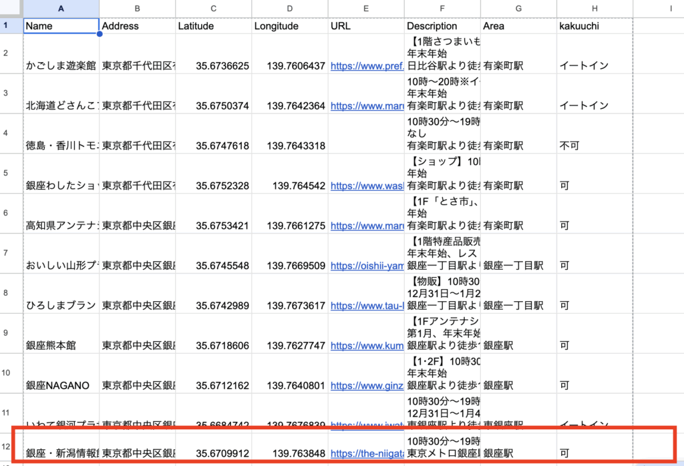
Task: Select the かごしま遊楽館 name cell
Action: [61, 66]
